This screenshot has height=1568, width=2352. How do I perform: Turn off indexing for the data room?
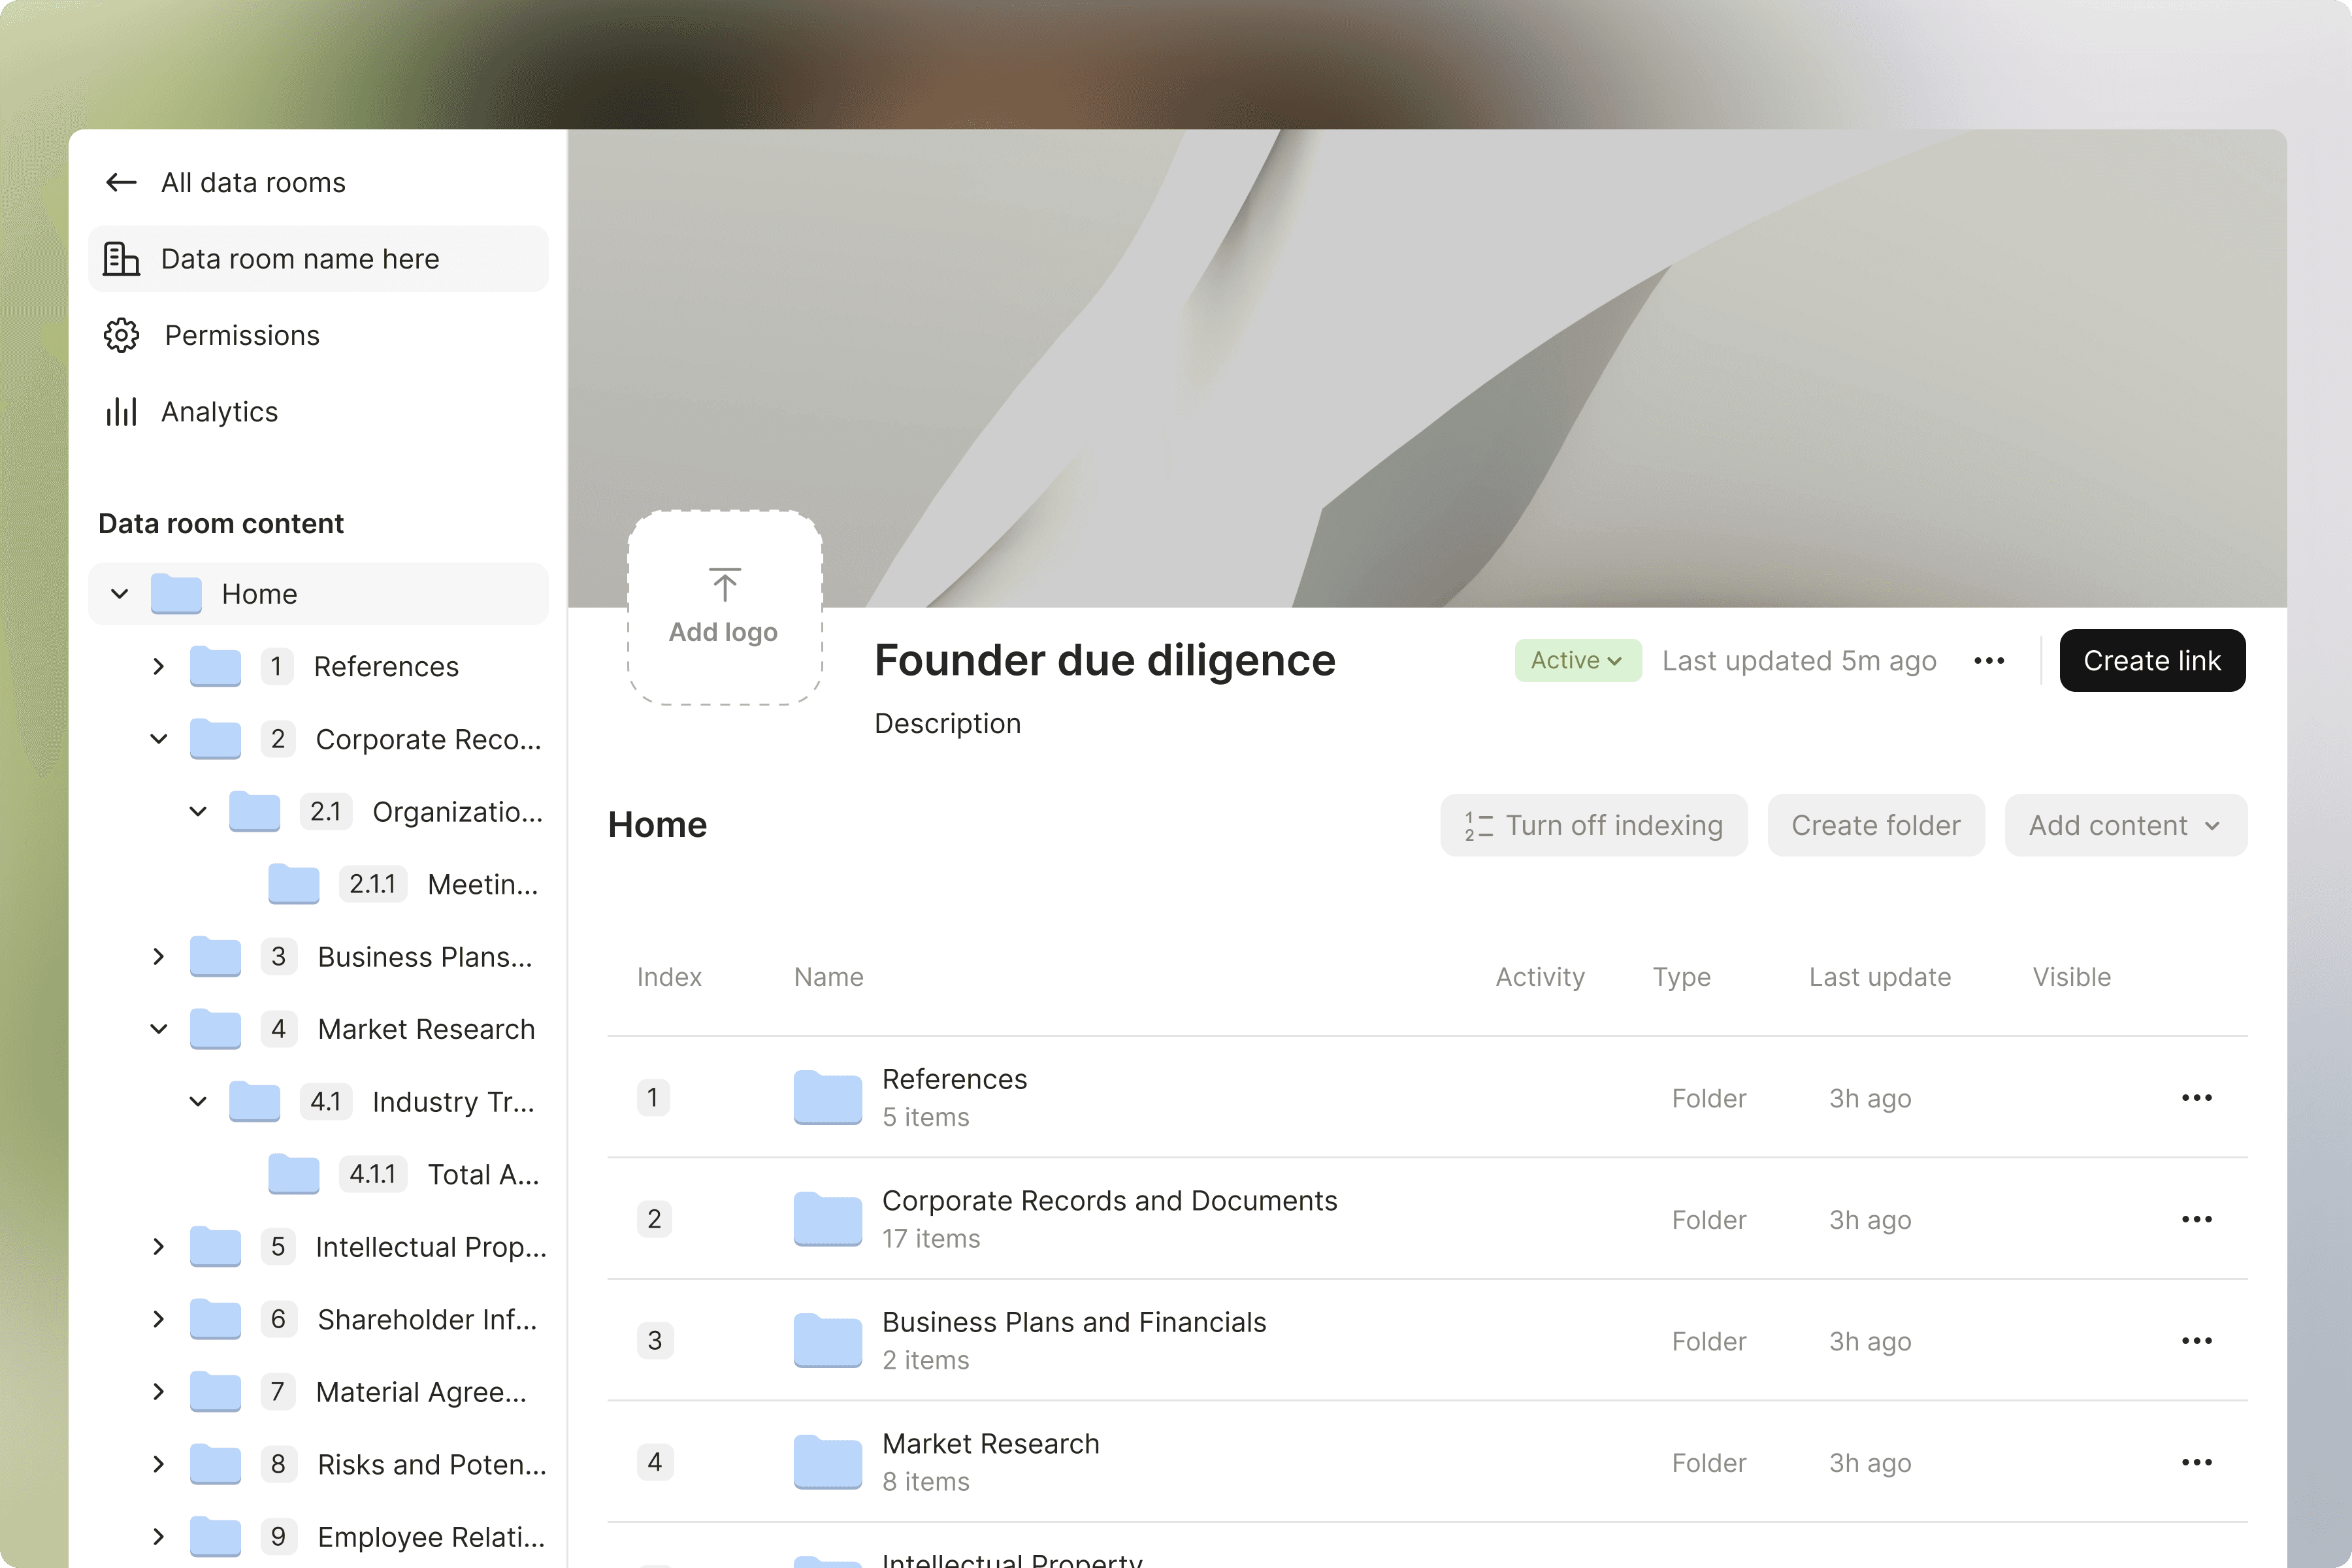pos(1593,825)
